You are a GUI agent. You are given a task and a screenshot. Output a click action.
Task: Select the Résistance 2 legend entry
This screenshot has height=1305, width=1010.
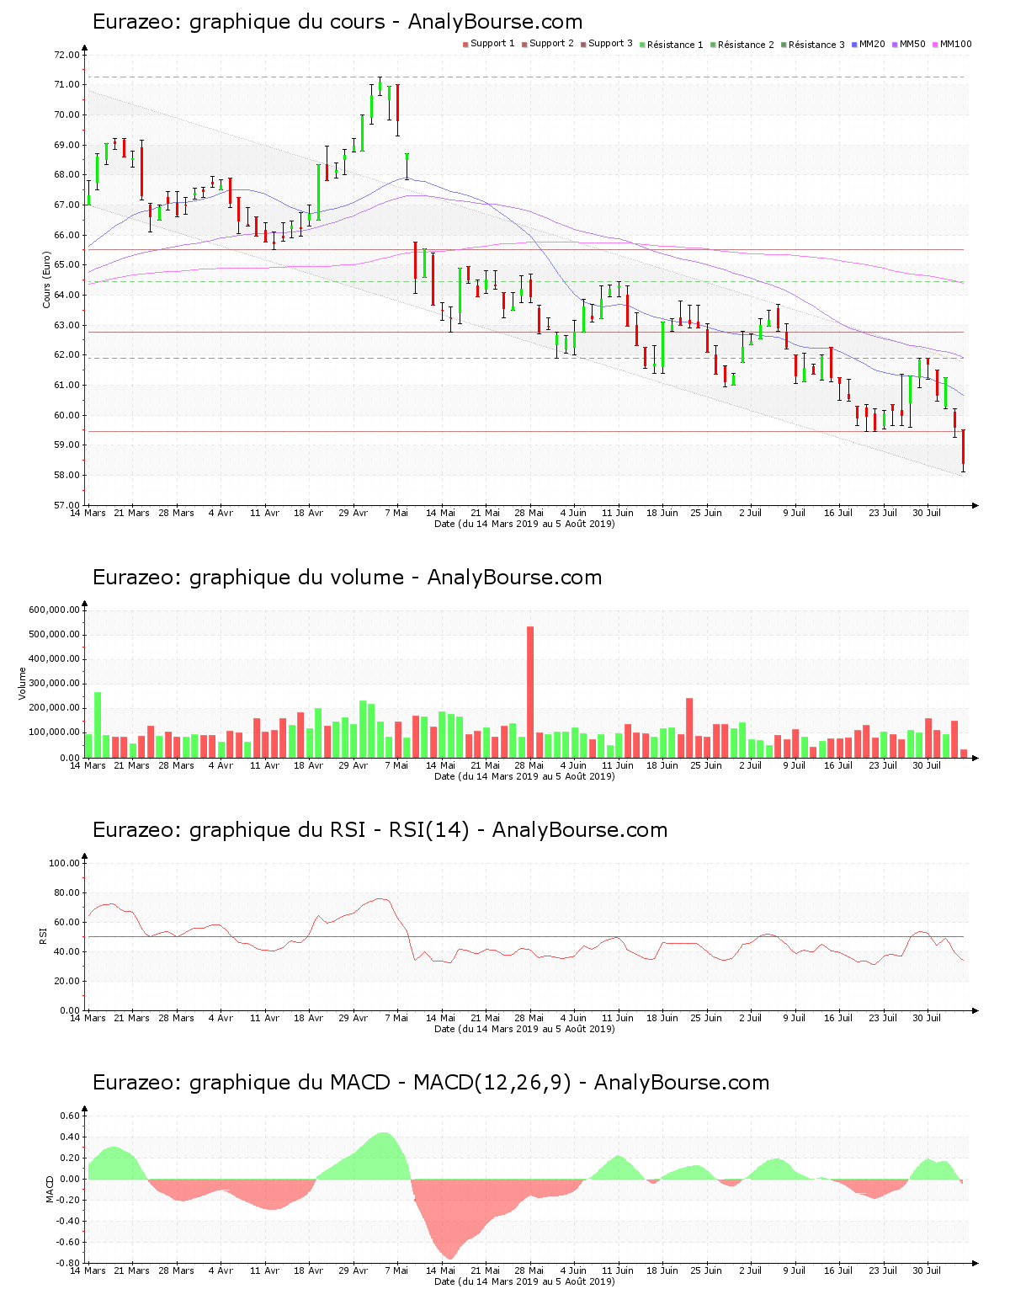742,45
